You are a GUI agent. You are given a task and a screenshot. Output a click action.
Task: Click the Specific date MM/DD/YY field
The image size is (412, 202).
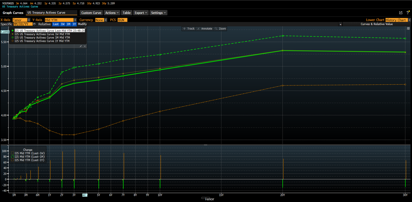coord(23,24)
